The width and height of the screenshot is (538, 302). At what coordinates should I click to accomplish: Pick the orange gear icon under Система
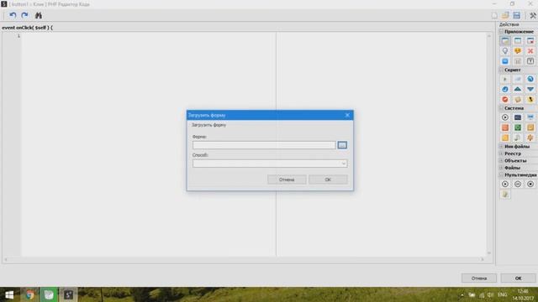(530, 138)
